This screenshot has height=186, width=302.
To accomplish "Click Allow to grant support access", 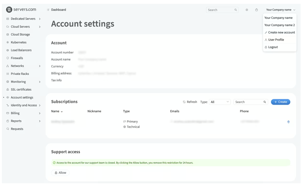I will pyautogui.click(x=60, y=173).
